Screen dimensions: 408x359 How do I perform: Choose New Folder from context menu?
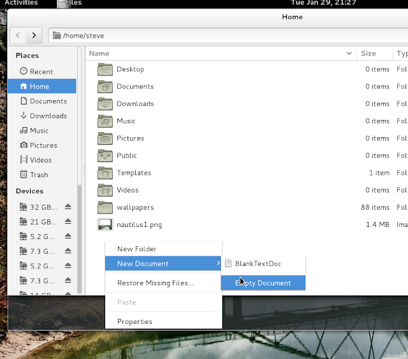point(163,249)
